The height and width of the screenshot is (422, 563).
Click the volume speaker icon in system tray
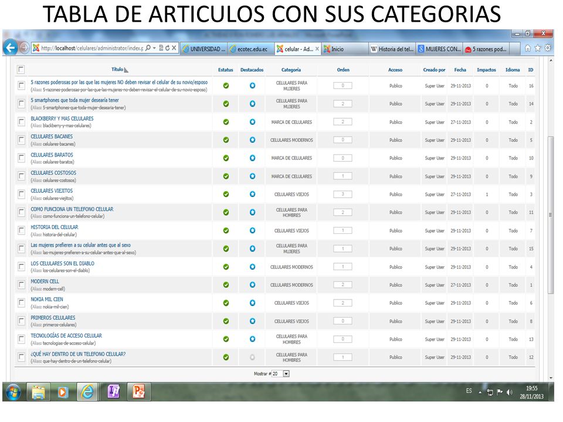(509, 392)
